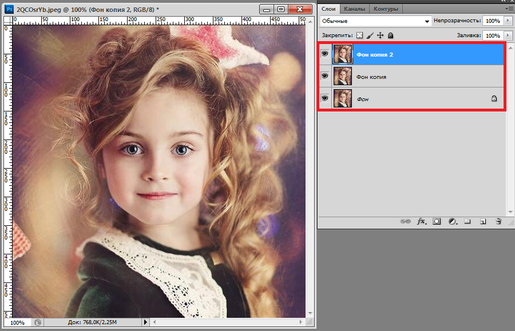Viewport: 515px width, 331px height.
Task: Select the Фон копия 2 layer thumbnail
Action: tap(343, 54)
